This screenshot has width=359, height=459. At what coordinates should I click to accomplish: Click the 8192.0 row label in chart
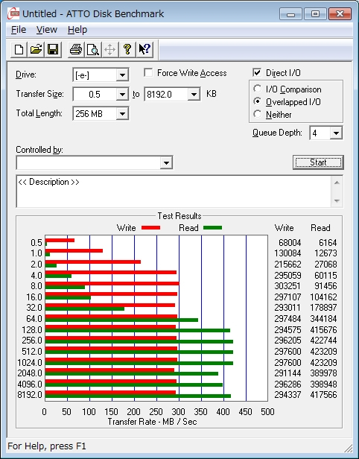tap(30, 395)
